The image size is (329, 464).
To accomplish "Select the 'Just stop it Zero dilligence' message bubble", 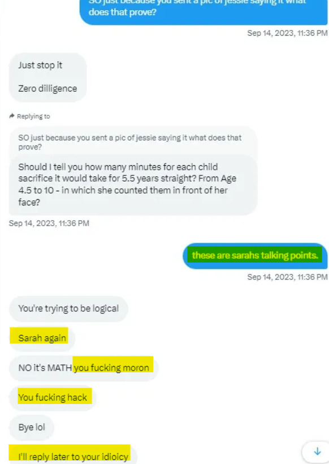I will tap(47, 77).
